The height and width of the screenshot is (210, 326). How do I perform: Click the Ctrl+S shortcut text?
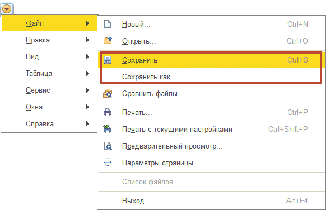tap(297, 60)
